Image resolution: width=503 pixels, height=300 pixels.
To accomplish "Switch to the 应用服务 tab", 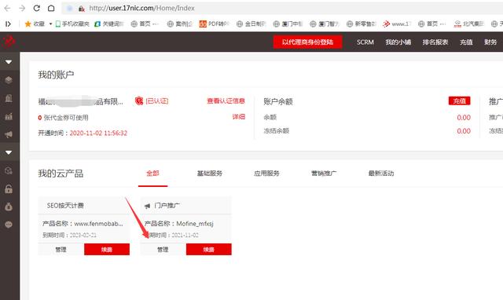I will (x=266, y=174).
